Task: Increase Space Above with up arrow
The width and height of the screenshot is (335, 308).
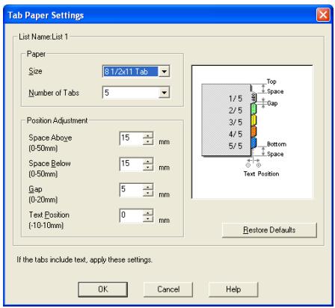Action: (148, 135)
